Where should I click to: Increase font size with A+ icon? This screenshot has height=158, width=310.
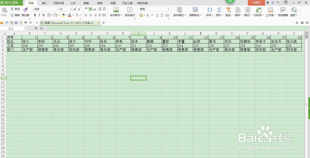pyautogui.click(x=75, y=9)
